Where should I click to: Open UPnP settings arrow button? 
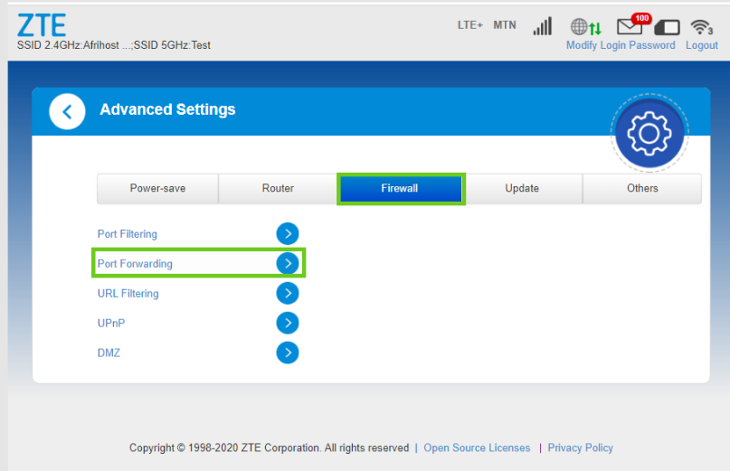click(287, 324)
